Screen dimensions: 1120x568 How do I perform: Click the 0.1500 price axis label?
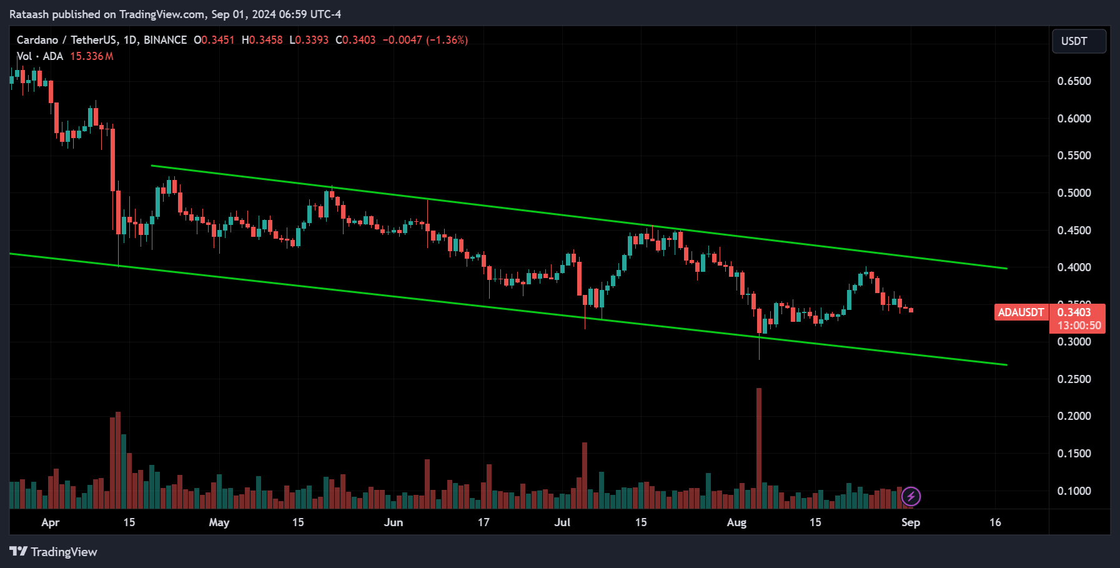coord(1074,454)
